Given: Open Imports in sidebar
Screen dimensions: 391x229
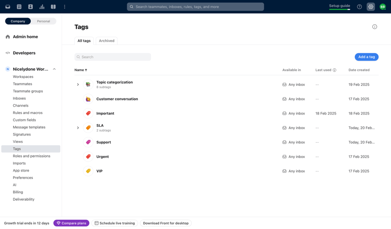Looking at the screenshot, I should click(x=19, y=163).
